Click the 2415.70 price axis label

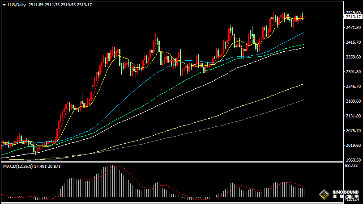(353, 42)
